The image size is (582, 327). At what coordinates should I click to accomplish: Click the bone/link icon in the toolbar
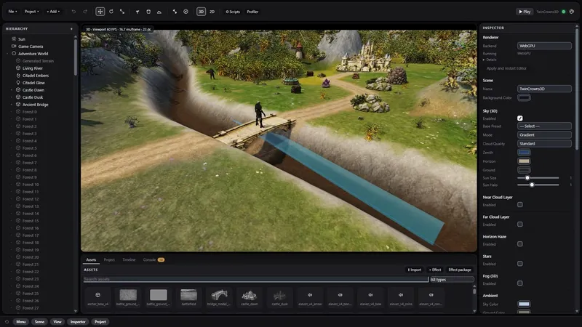[175, 12]
